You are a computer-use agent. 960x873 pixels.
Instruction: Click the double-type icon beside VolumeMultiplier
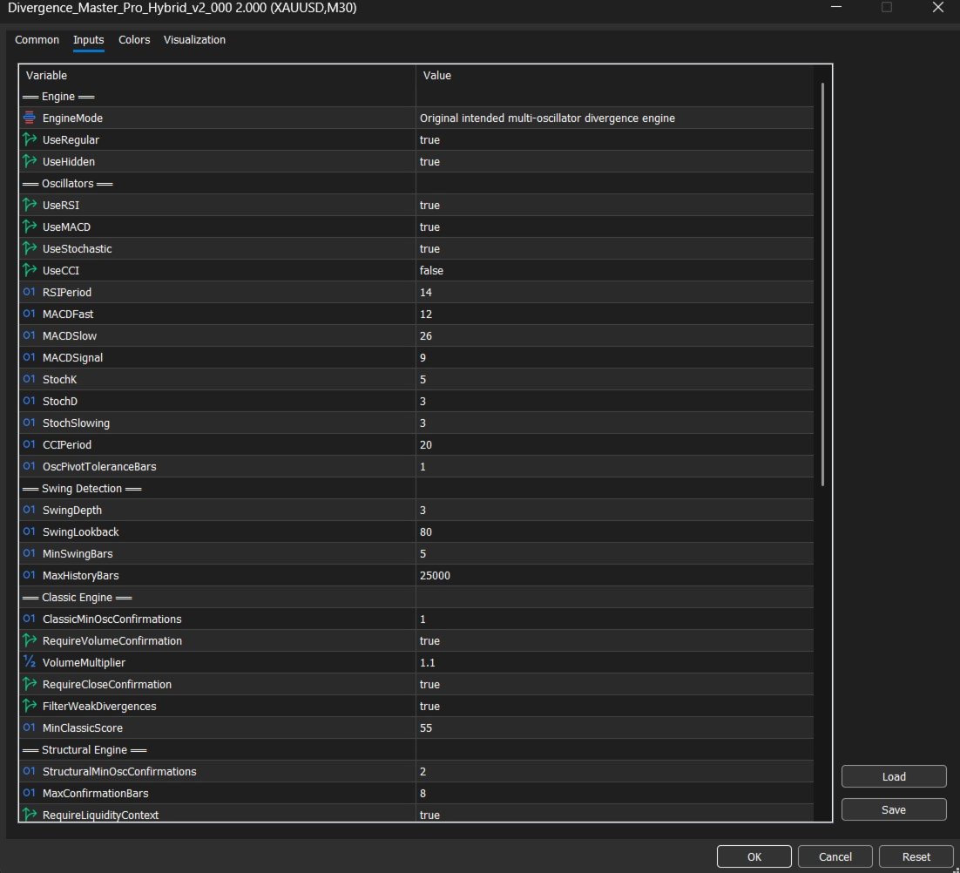coord(29,662)
